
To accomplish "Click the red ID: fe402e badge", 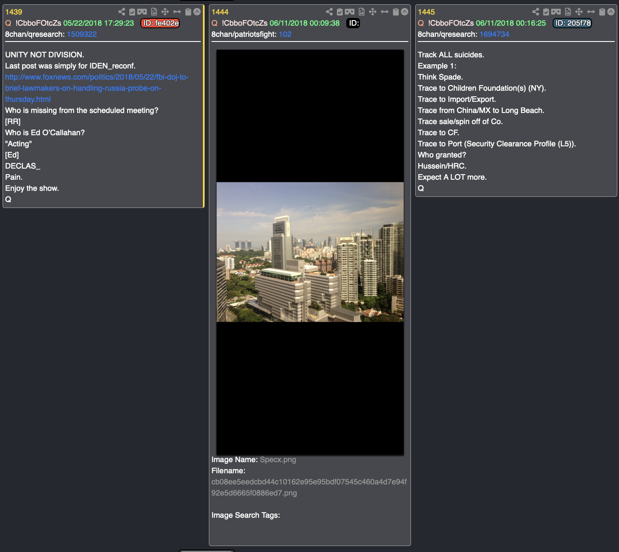I will point(160,23).
